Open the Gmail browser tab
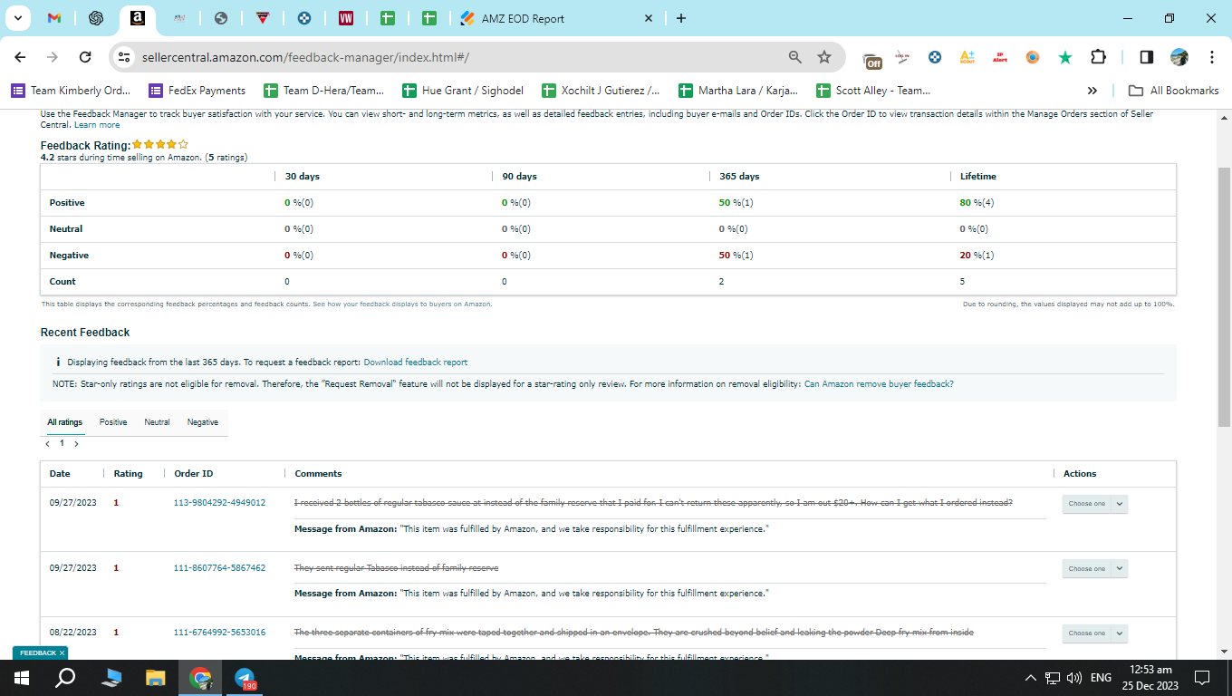This screenshot has width=1232, height=696. pyautogui.click(x=54, y=18)
